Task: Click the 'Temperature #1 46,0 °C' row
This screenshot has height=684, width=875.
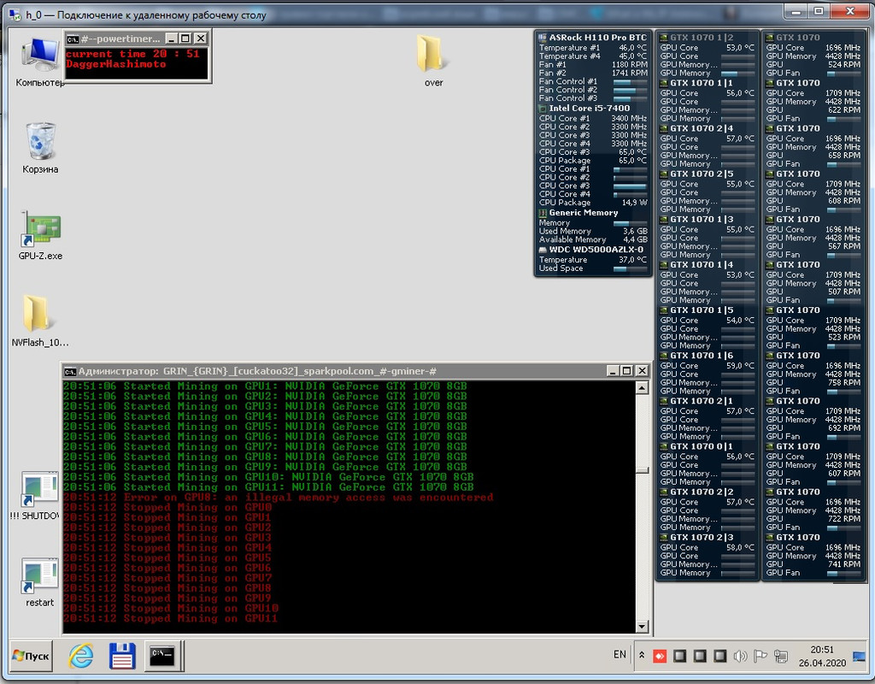Action: (x=593, y=48)
